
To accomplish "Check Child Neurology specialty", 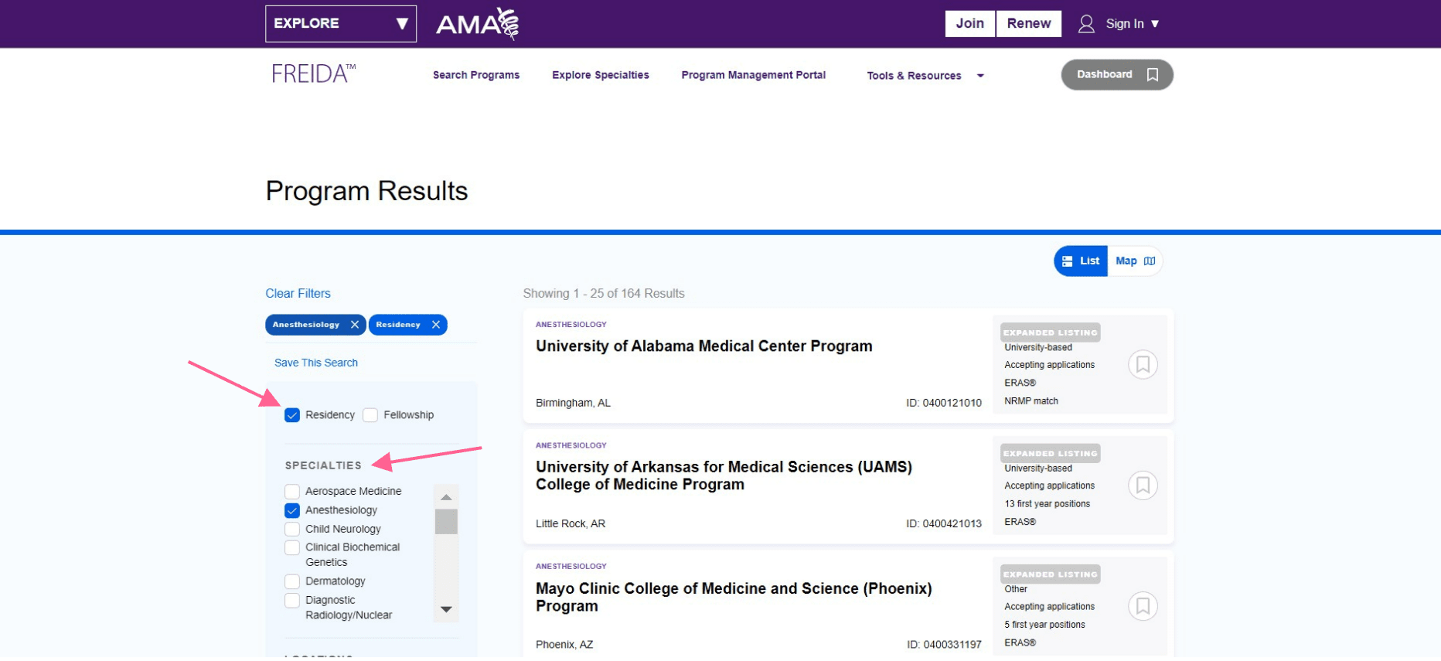I will 292,529.
